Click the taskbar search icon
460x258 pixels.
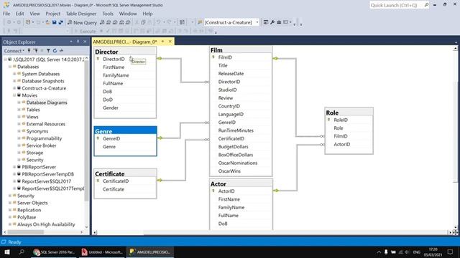tap(22, 252)
